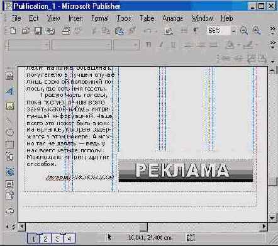Click the Cut scissors icon

[94, 31]
